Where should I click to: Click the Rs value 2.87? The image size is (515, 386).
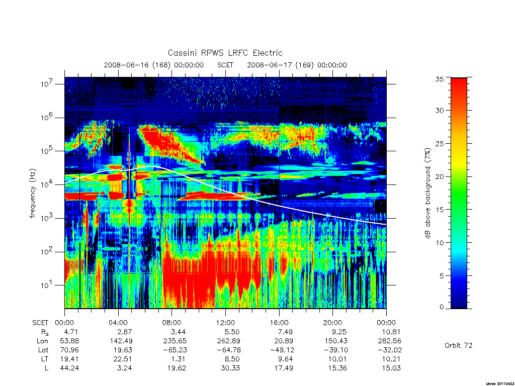pyautogui.click(x=125, y=332)
